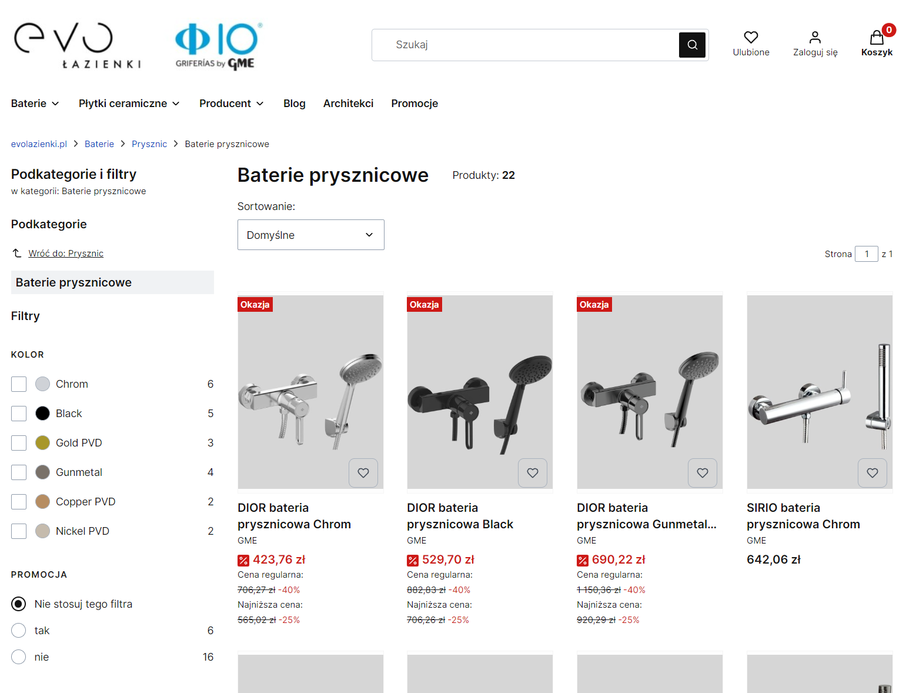Click the Promocje menu item
This screenshot has width=916, height=693.
[x=414, y=103]
